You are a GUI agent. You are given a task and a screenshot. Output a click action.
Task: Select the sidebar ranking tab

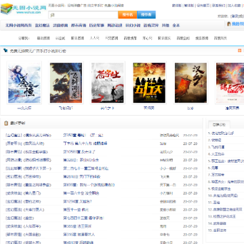click(x=219, y=125)
